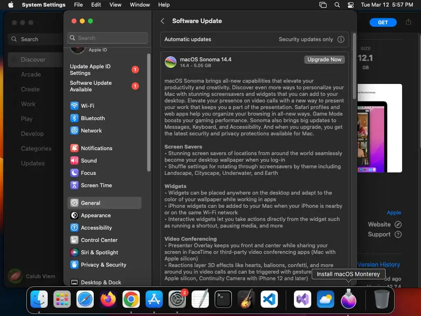Open System Settings icon in the Dock

177,299
